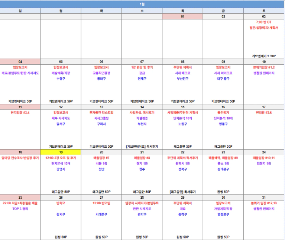The image size is (285, 240).
Task: Click the '달서구' cell
Action: pos(61,124)
